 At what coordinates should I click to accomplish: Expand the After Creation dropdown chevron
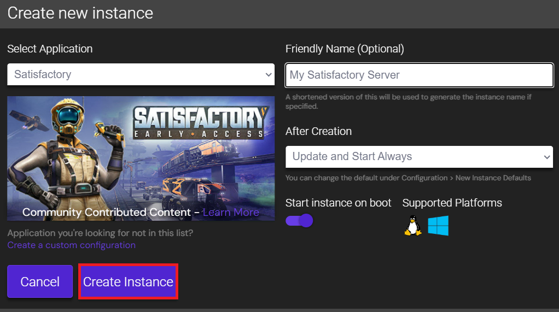(x=547, y=157)
